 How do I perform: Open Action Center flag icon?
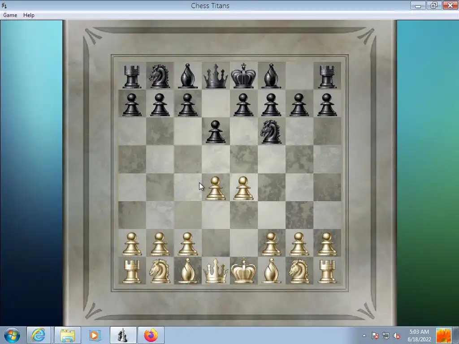pos(375,335)
